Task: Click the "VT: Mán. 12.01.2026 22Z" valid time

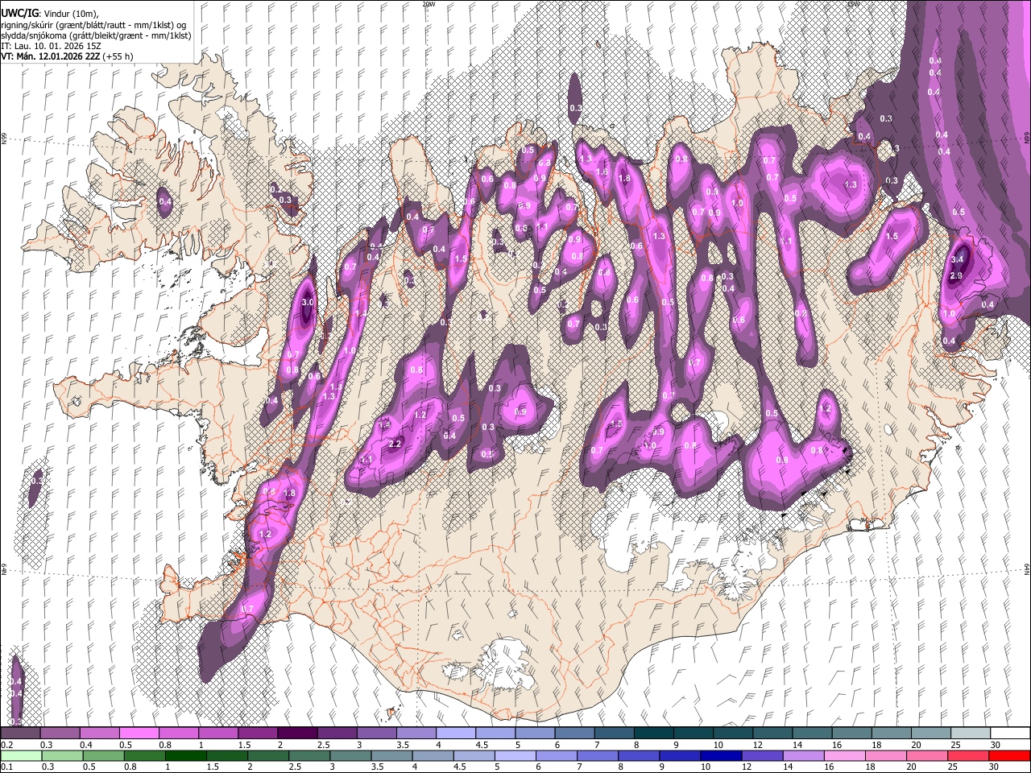Action: pyautogui.click(x=51, y=56)
